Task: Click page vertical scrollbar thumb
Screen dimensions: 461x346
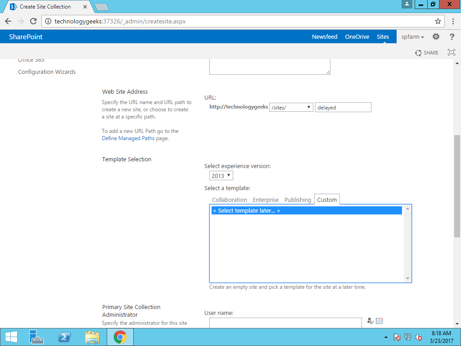Action: click(457, 186)
